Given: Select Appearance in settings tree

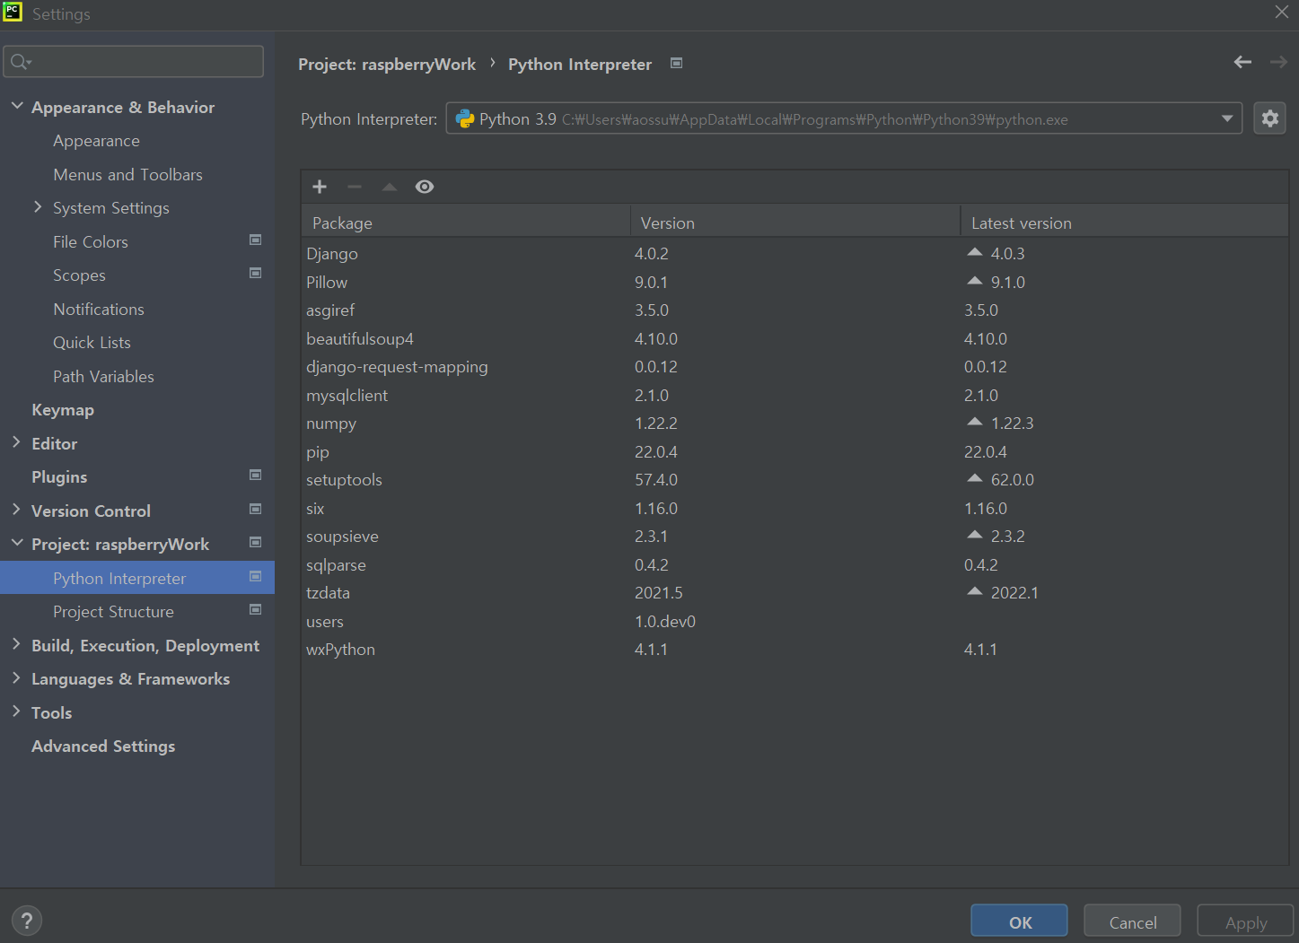Looking at the screenshot, I should (96, 141).
